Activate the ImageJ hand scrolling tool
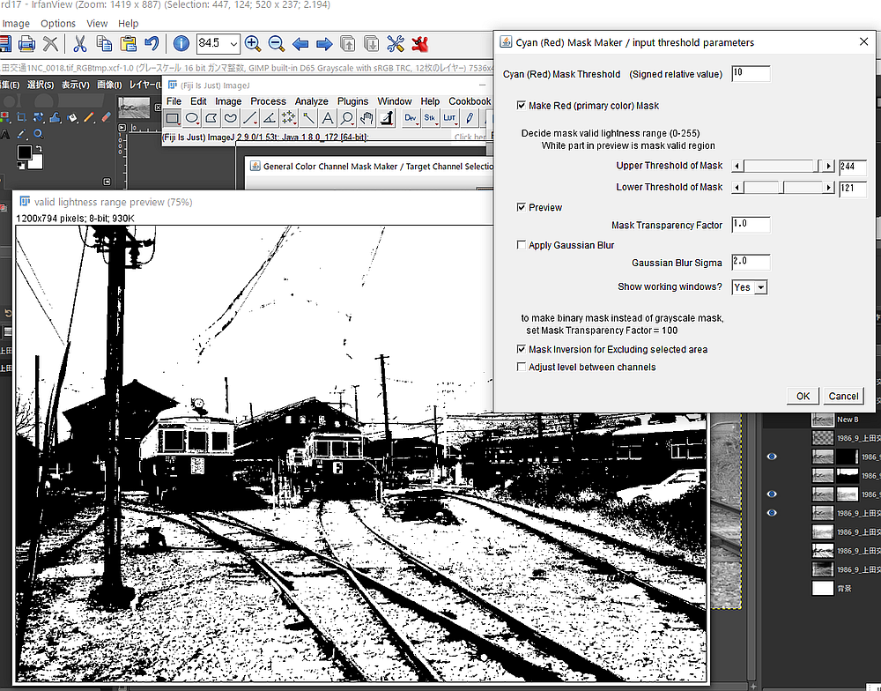Viewport: 881px width, 691px height. pos(366,118)
